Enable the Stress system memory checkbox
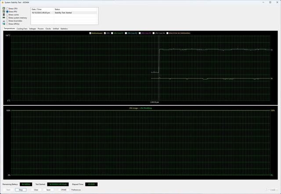 [x=7, y=18]
